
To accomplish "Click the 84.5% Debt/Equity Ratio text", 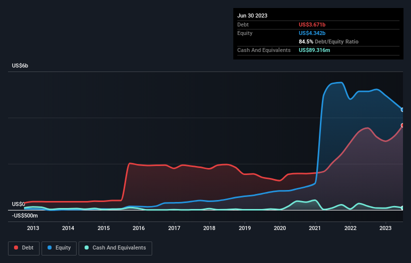I will (328, 41).
